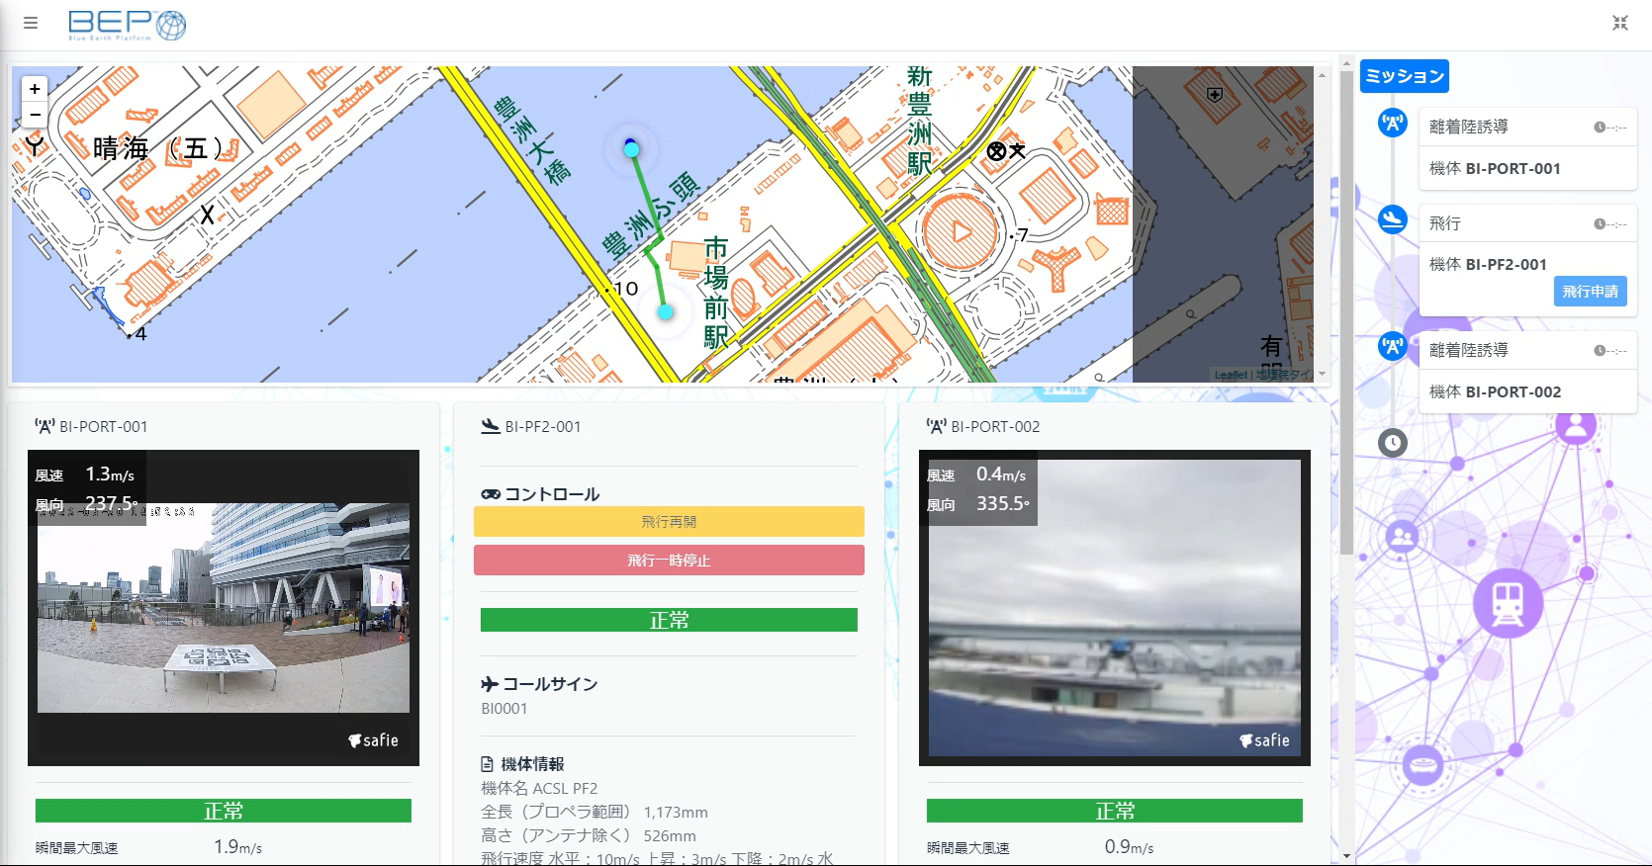Click the 飛行一時停止 button
This screenshot has height=866, width=1652.
[669, 560]
